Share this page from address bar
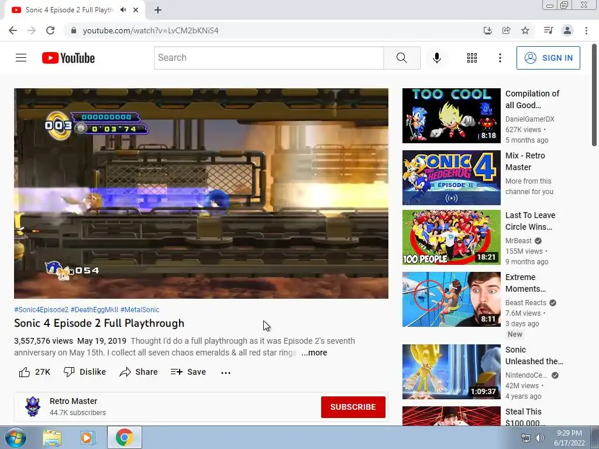 [x=506, y=30]
